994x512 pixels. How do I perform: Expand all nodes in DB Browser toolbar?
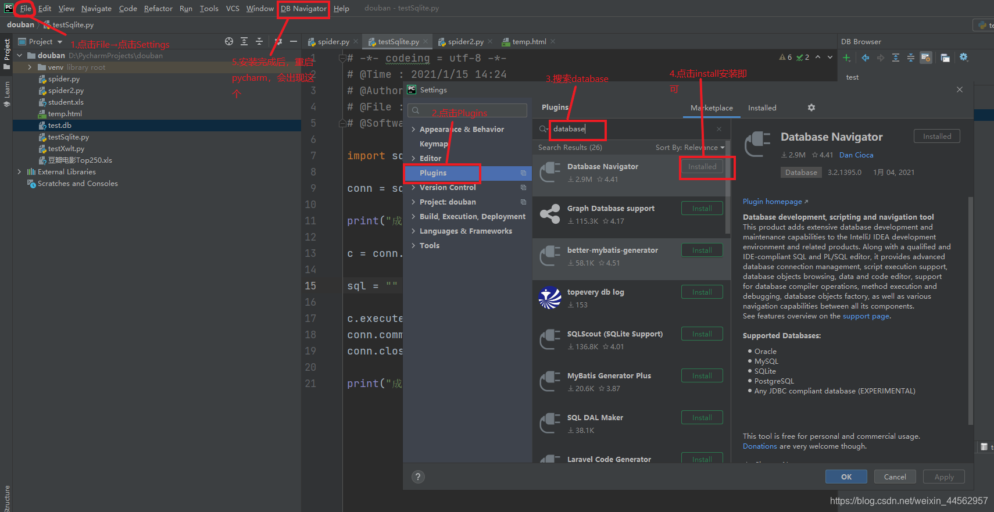point(896,58)
